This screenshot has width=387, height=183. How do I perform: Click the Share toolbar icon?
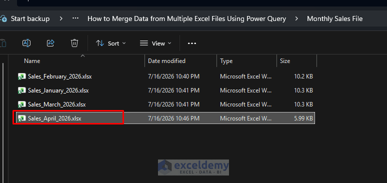point(50,43)
